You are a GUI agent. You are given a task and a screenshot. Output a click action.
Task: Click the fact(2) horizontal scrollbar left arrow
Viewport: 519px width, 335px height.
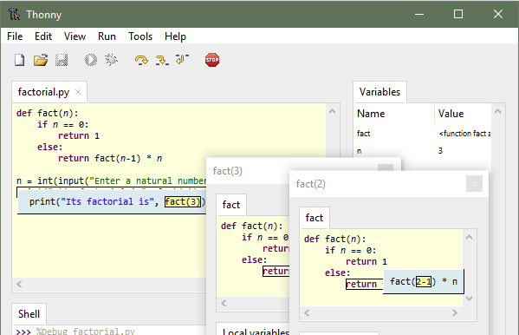point(307,312)
